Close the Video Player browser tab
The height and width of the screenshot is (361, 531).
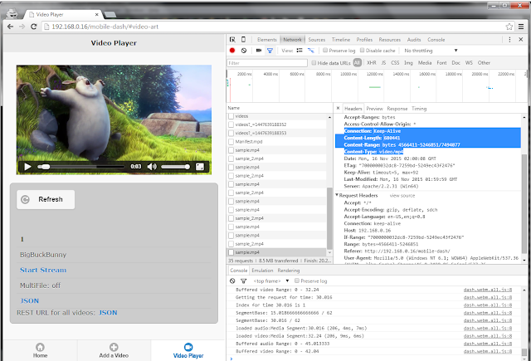97,15
